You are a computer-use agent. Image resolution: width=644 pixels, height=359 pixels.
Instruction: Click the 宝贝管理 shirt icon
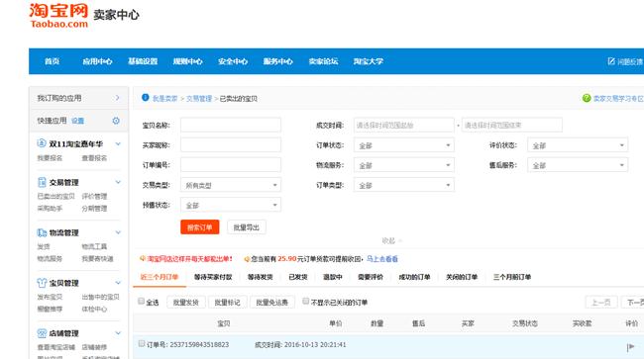pyautogui.click(x=42, y=283)
